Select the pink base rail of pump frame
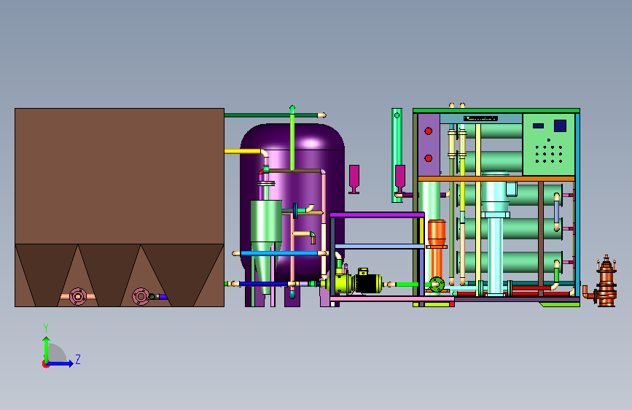The height and width of the screenshot is (410, 632). coord(391,299)
